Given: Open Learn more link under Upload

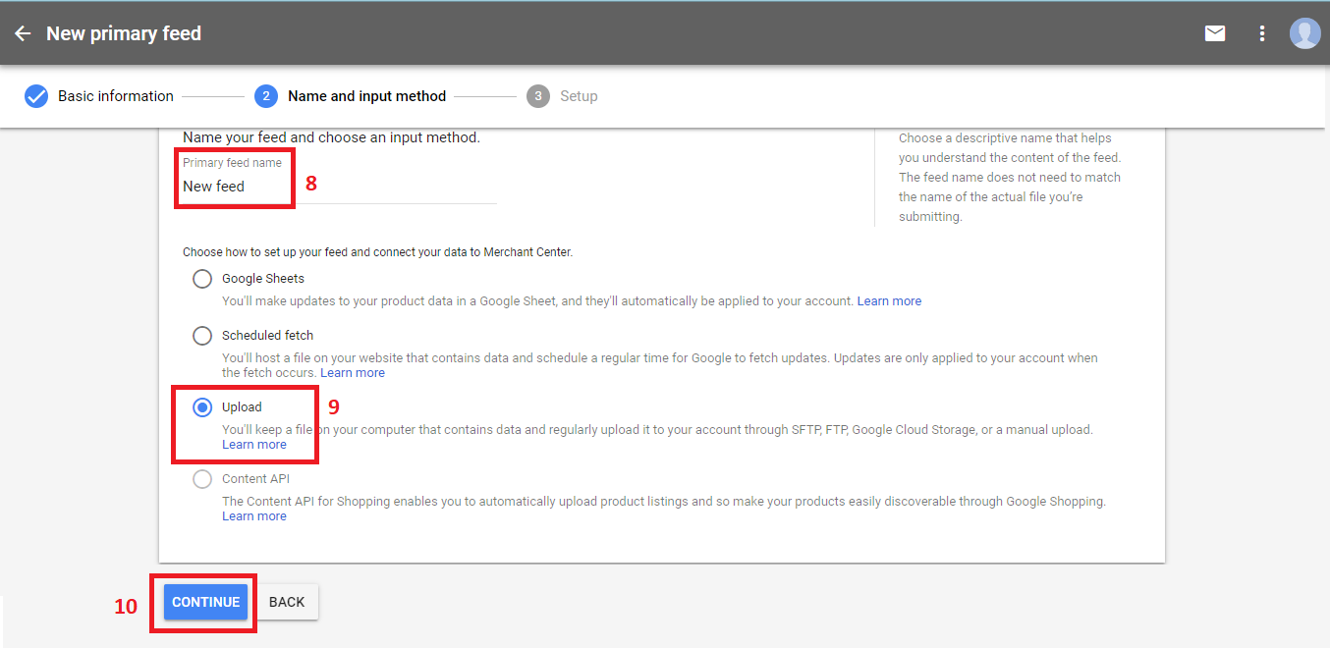Looking at the screenshot, I should coord(254,445).
